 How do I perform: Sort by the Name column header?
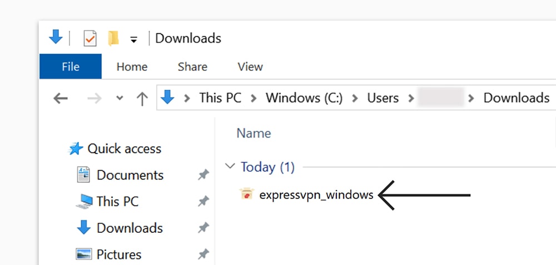tap(254, 133)
